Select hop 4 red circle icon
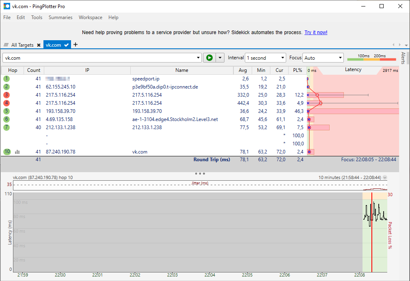 pyautogui.click(x=6, y=103)
